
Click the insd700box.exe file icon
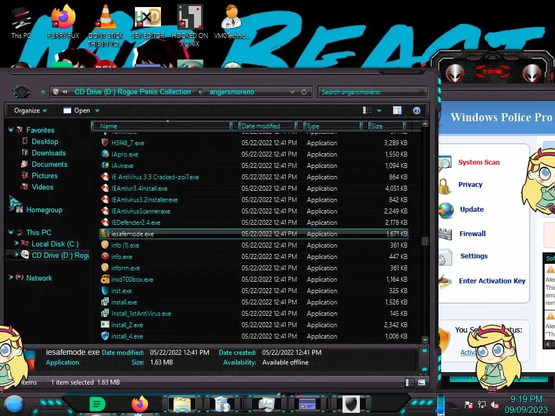click(105, 279)
